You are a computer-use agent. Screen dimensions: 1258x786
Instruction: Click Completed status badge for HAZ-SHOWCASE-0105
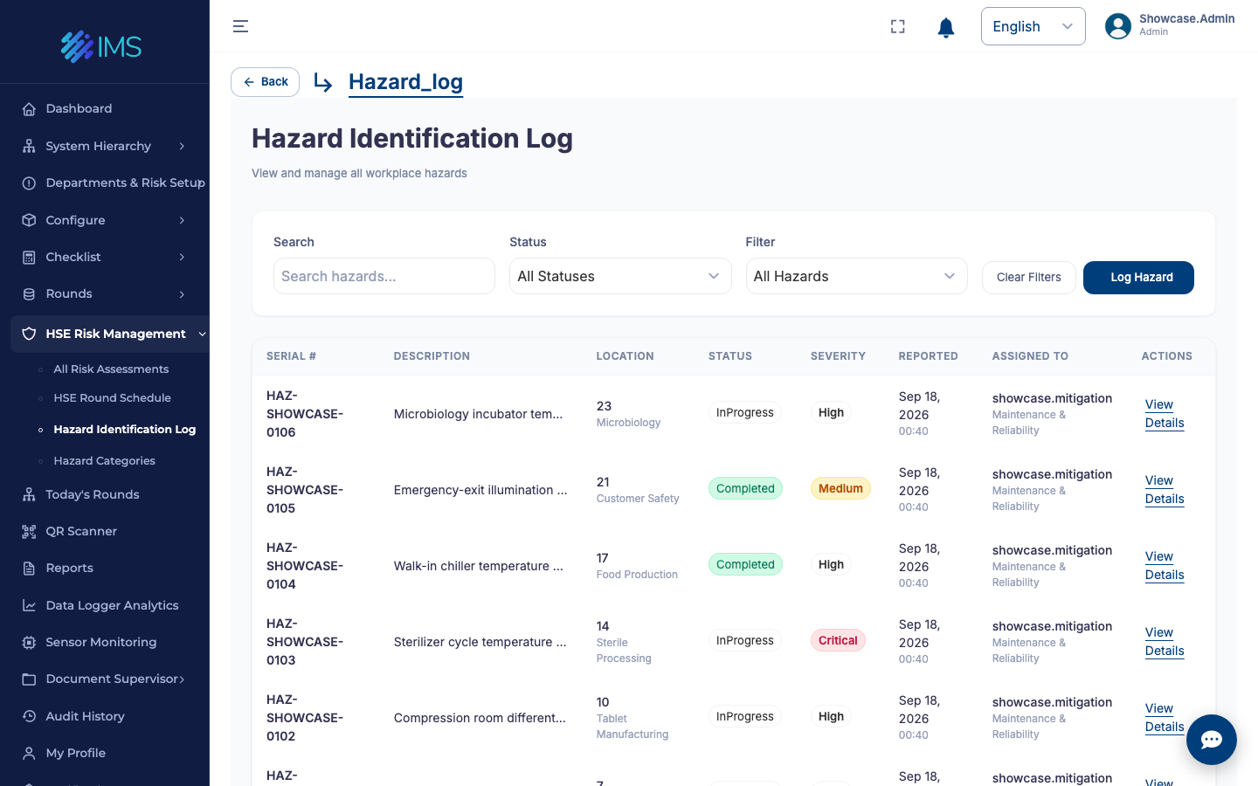tap(745, 488)
